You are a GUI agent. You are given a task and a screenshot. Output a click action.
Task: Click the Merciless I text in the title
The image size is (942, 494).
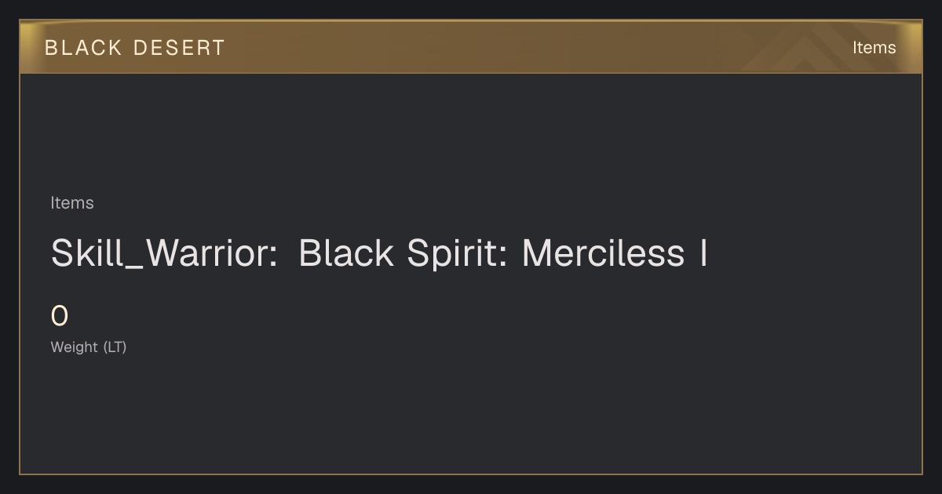pyautogui.click(x=615, y=253)
